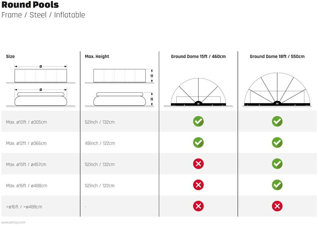Click green checkmark for 10ft pool, 15ft dome
Viewport: 318px width, 226px height.
[198, 121]
